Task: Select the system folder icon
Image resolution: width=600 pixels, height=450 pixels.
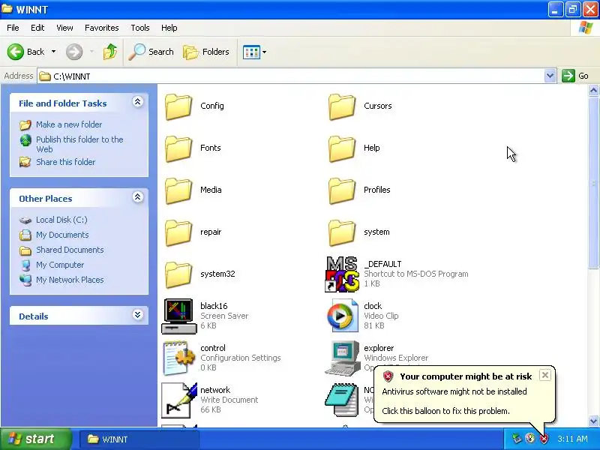Action: tap(342, 233)
